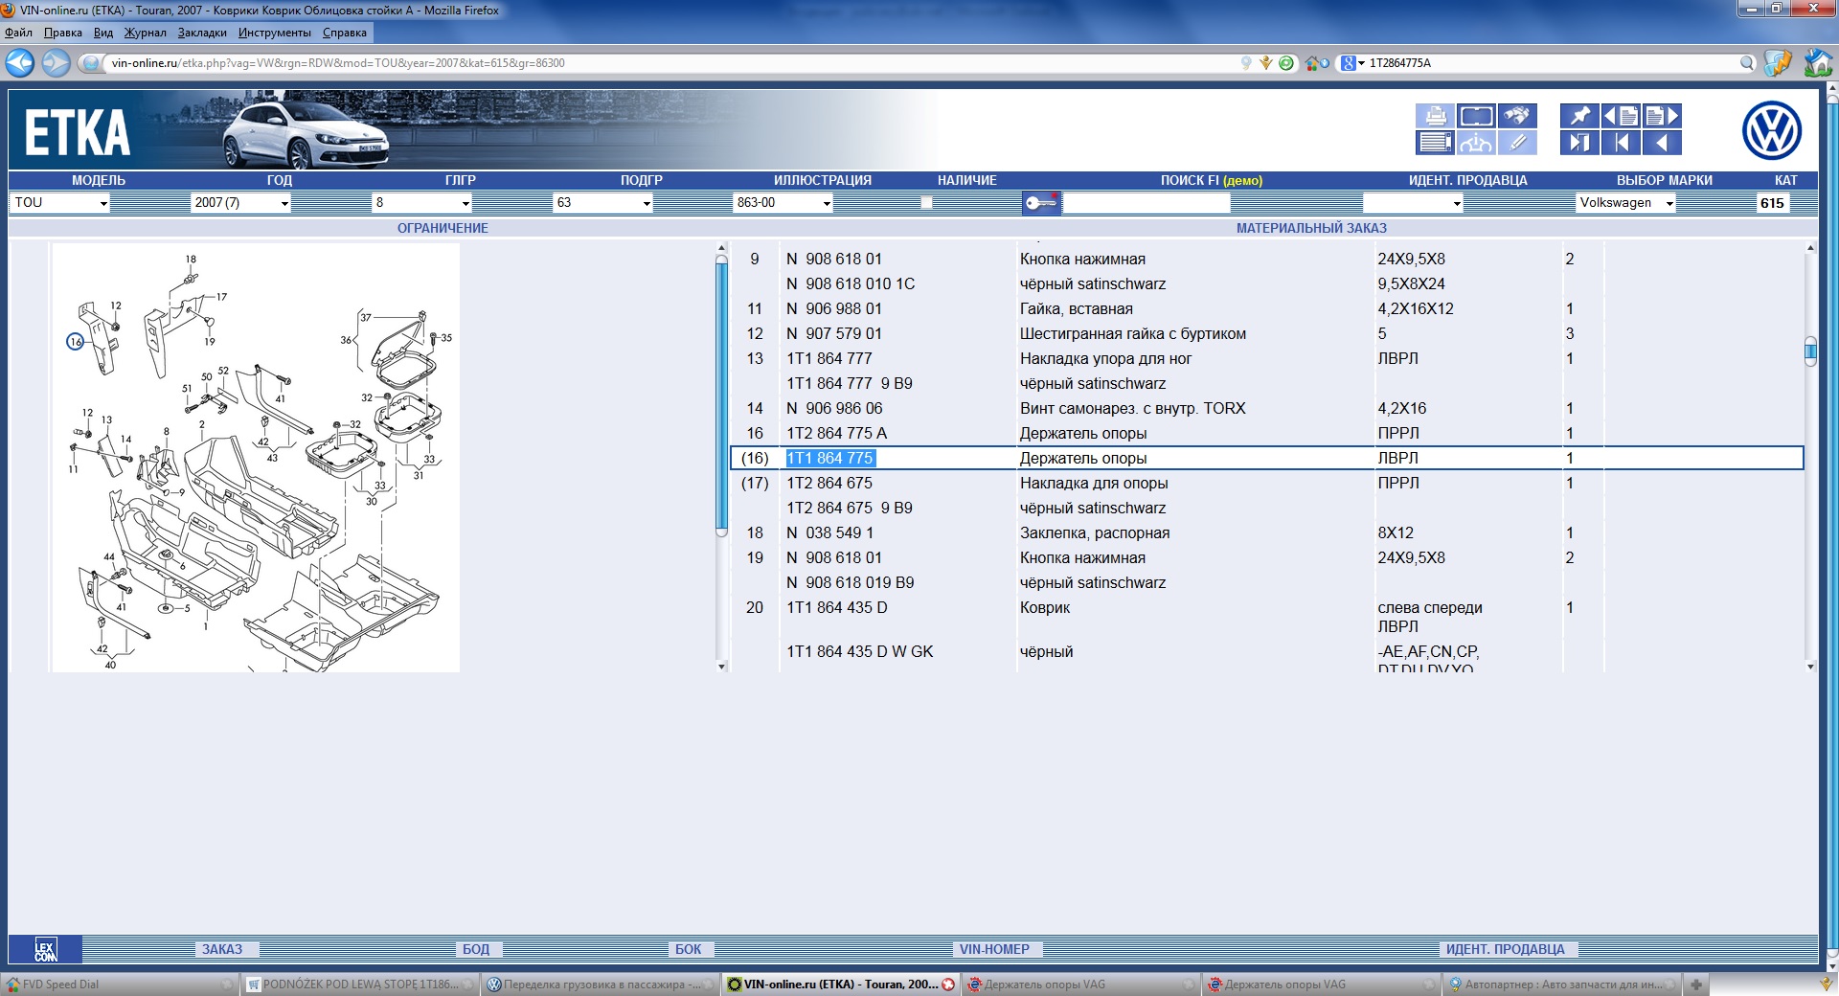This screenshot has width=1839, height=996.
Task: Click the lightning pages icon in browser toolbar
Action: click(1778, 63)
